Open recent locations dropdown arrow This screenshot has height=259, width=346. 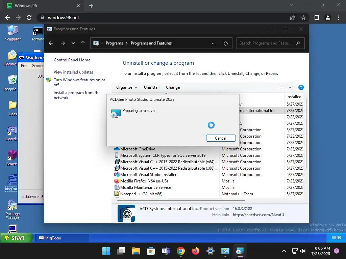pyautogui.click(x=73, y=43)
